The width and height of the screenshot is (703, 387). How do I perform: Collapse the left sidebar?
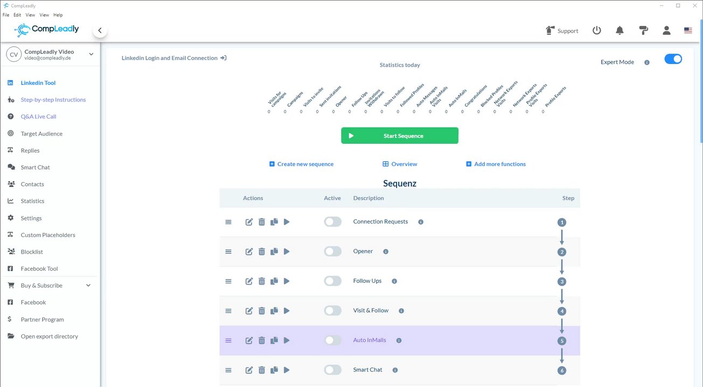pyautogui.click(x=100, y=31)
